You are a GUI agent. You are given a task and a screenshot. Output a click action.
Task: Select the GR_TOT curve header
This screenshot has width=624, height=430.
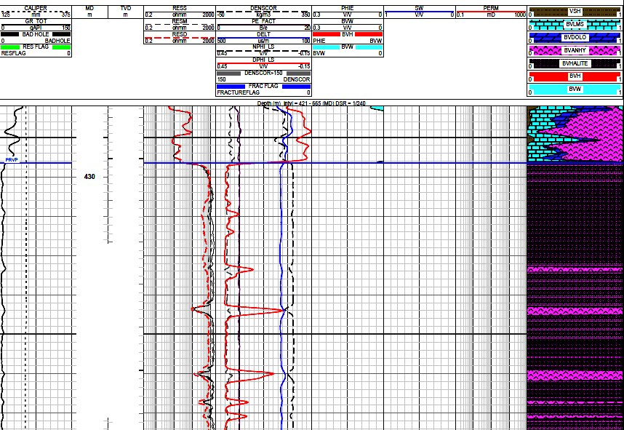(36, 21)
